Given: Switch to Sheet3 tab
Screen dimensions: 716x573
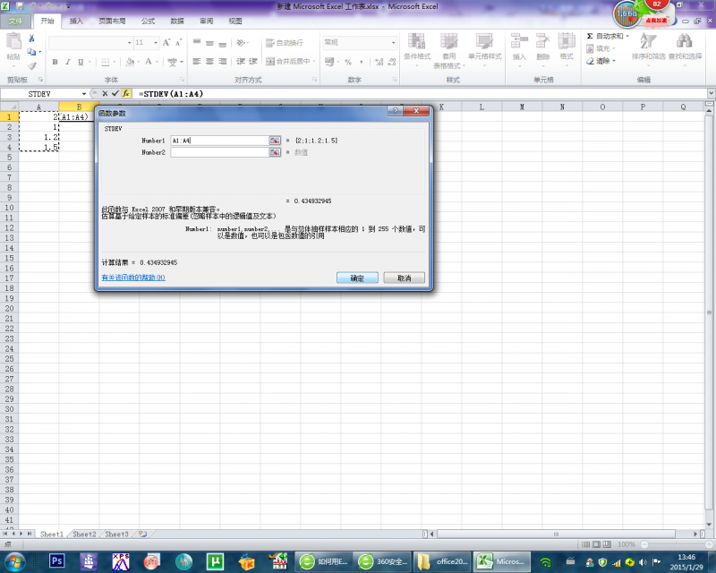Looking at the screenshot, I should (x=116, y=535).
